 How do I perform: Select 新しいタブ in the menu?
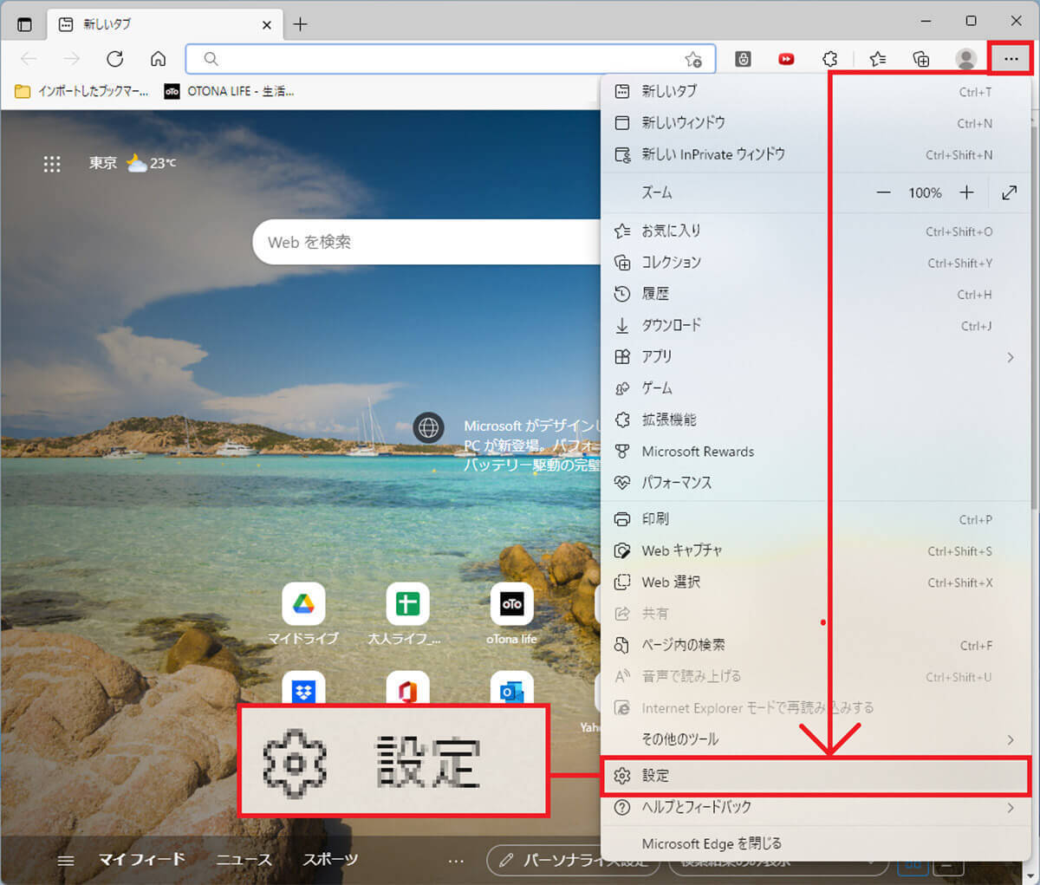coord(816,91)
